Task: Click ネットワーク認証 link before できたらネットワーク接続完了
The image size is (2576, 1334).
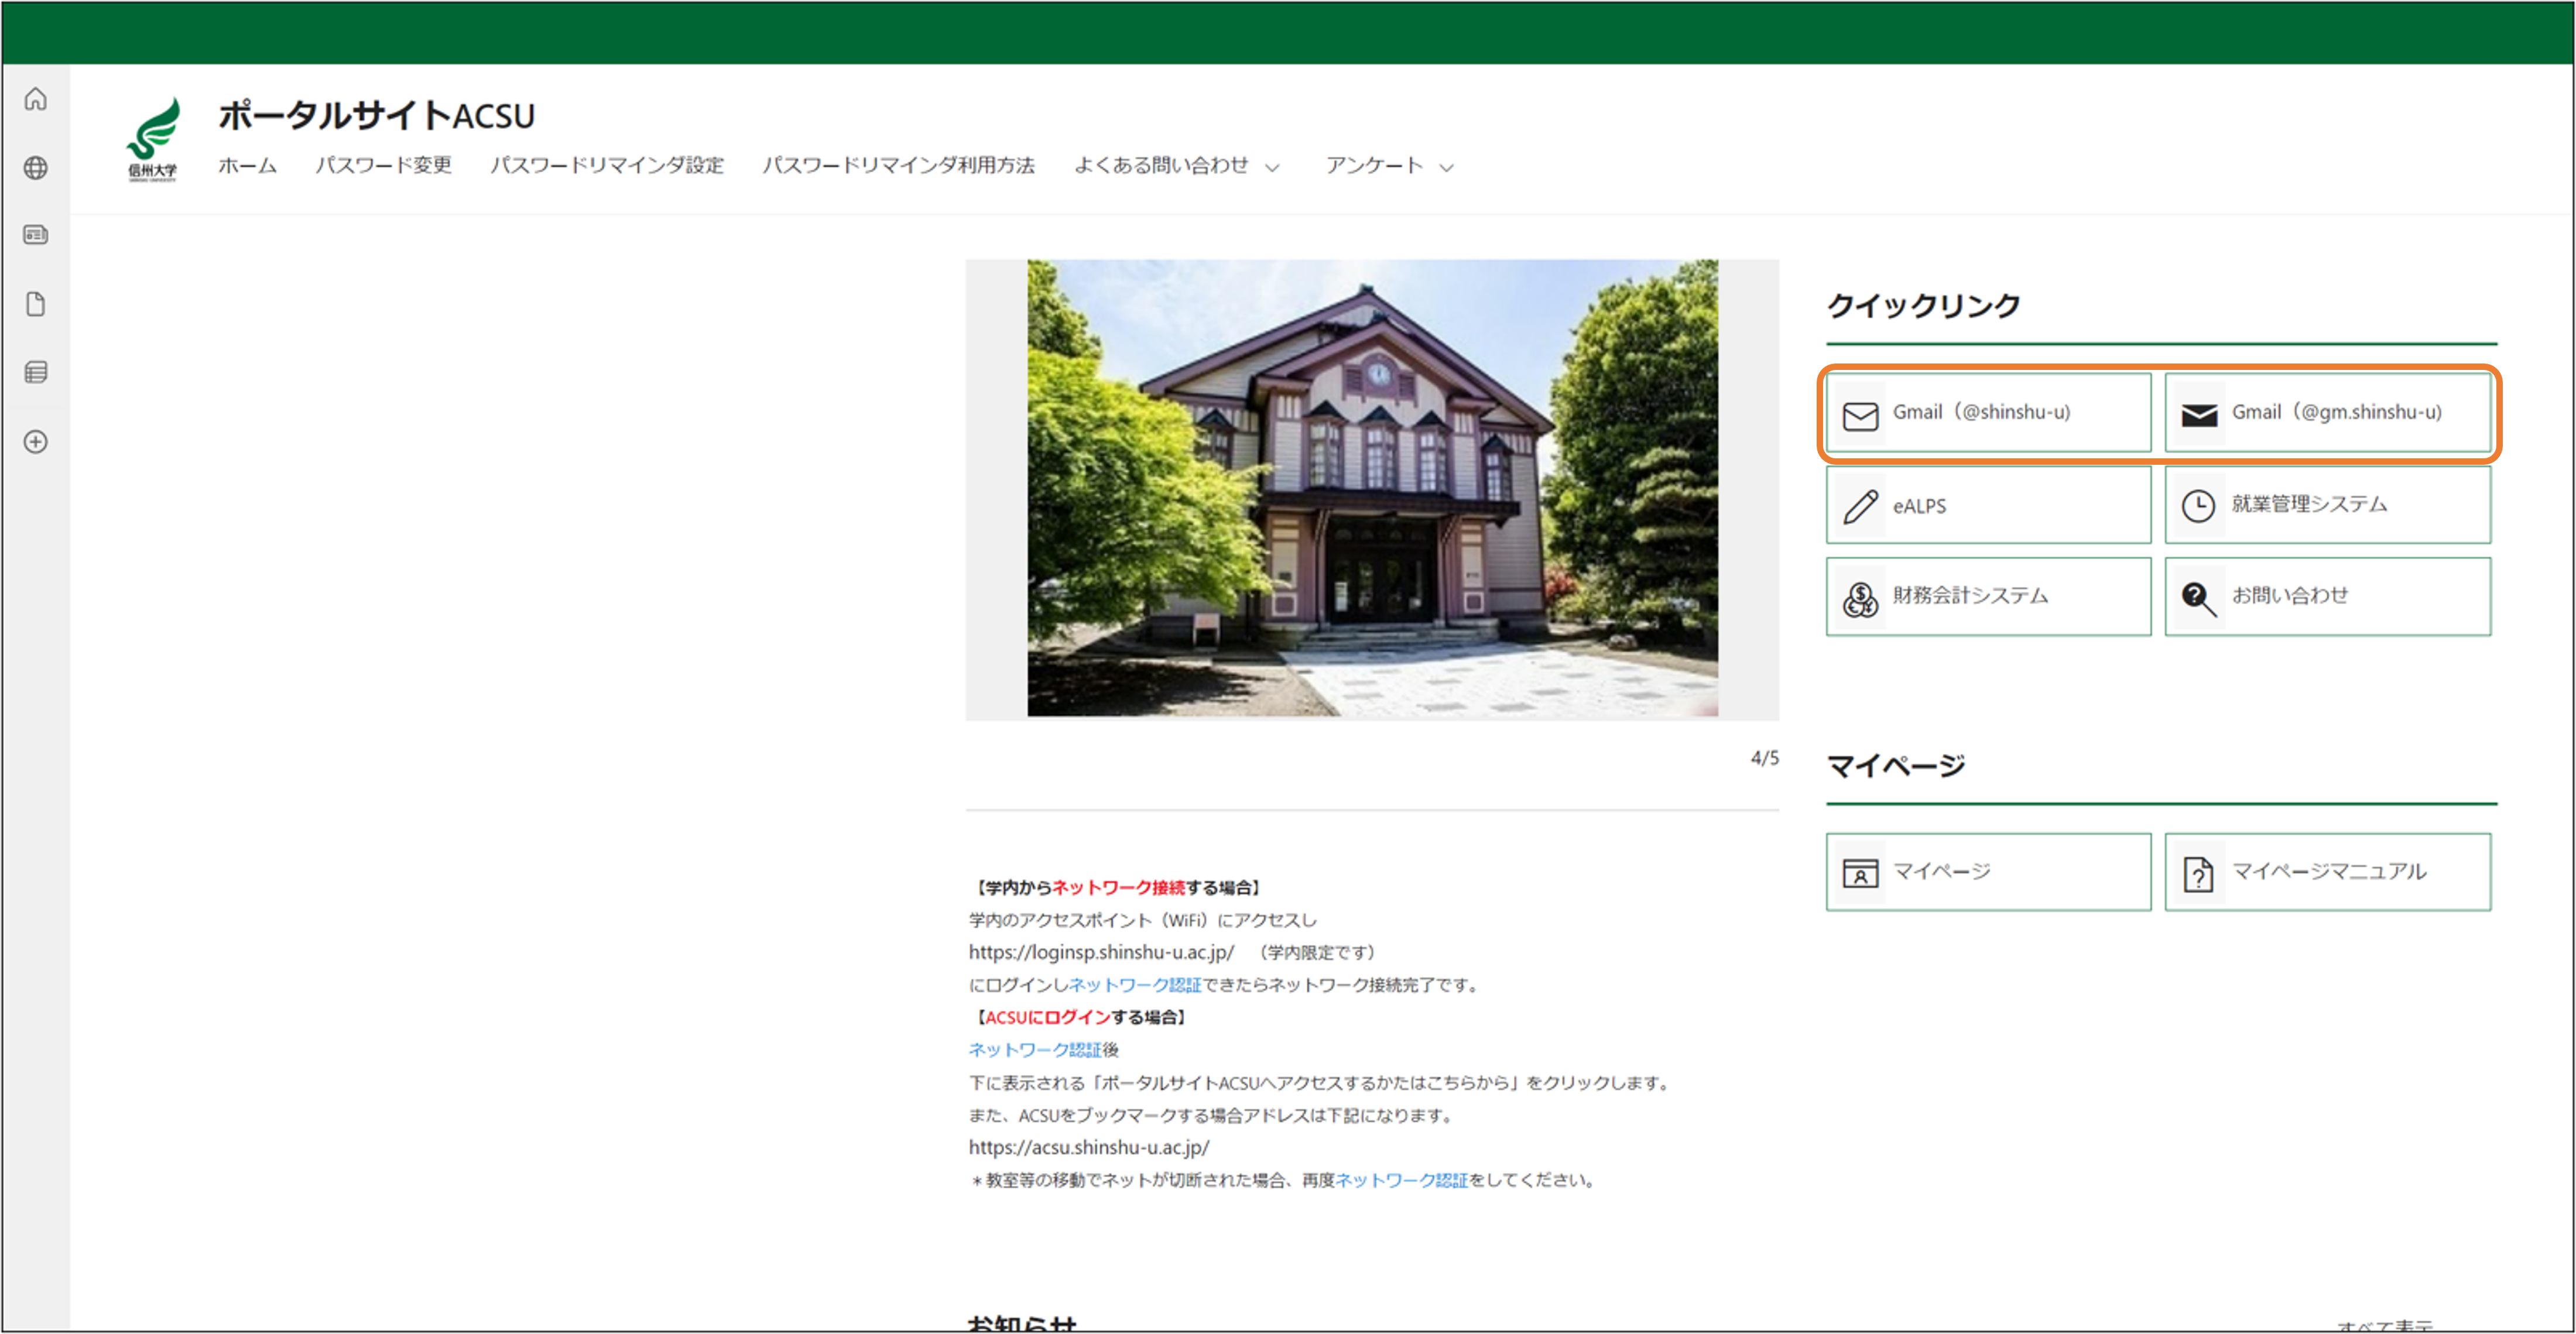Action: pos(1135,985)
